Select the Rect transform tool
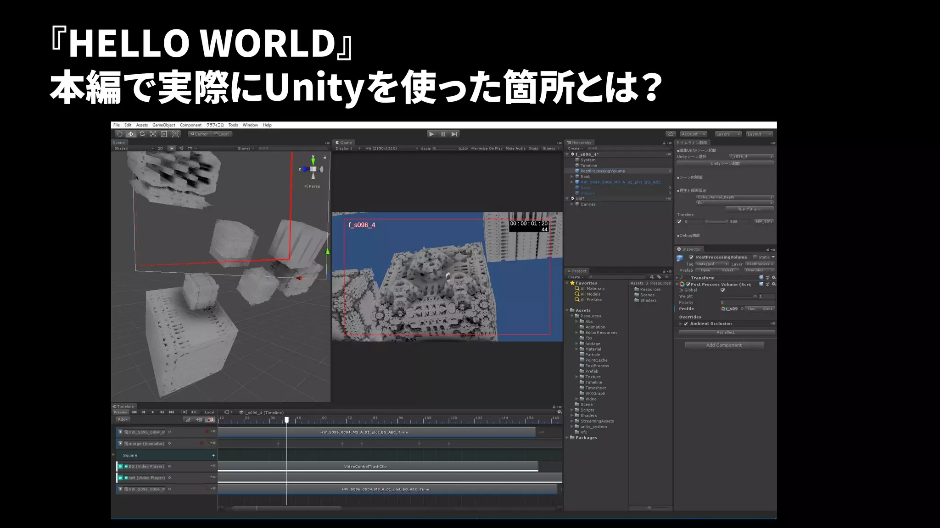The image size is (940, 528). [x=164, y=134]
